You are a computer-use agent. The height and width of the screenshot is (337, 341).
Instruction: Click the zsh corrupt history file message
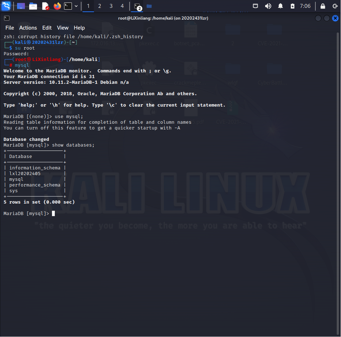click(x=73, y=37)
